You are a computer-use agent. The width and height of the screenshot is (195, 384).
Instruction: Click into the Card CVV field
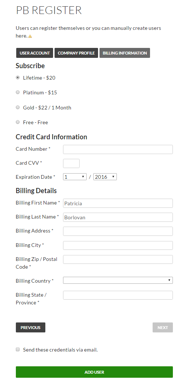pos(71,163)
